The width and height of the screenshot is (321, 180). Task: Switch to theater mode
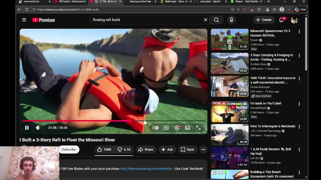(188, 128)
